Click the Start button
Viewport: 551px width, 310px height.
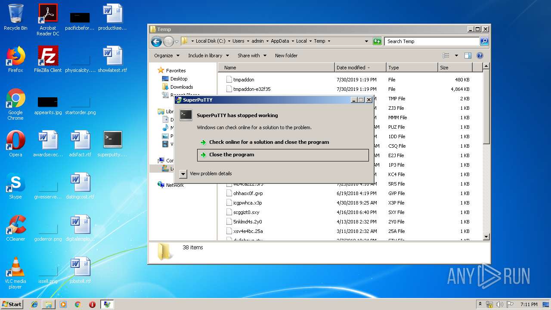tap(12, 304)
